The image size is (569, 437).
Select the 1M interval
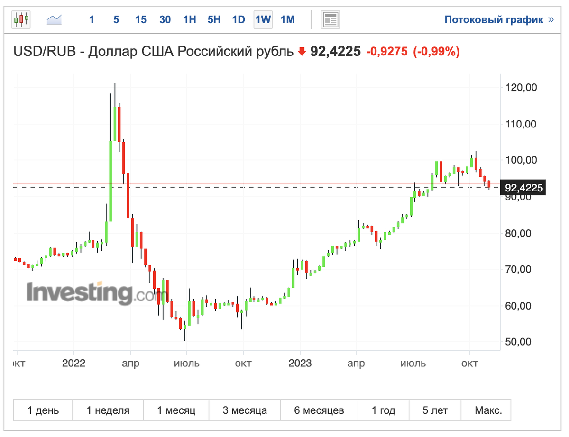point(287,19)
